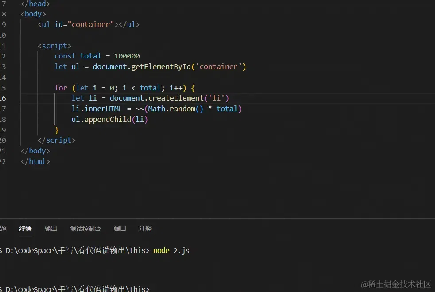
Task: Click the ul id="container" element line
Action: point(89,24)
